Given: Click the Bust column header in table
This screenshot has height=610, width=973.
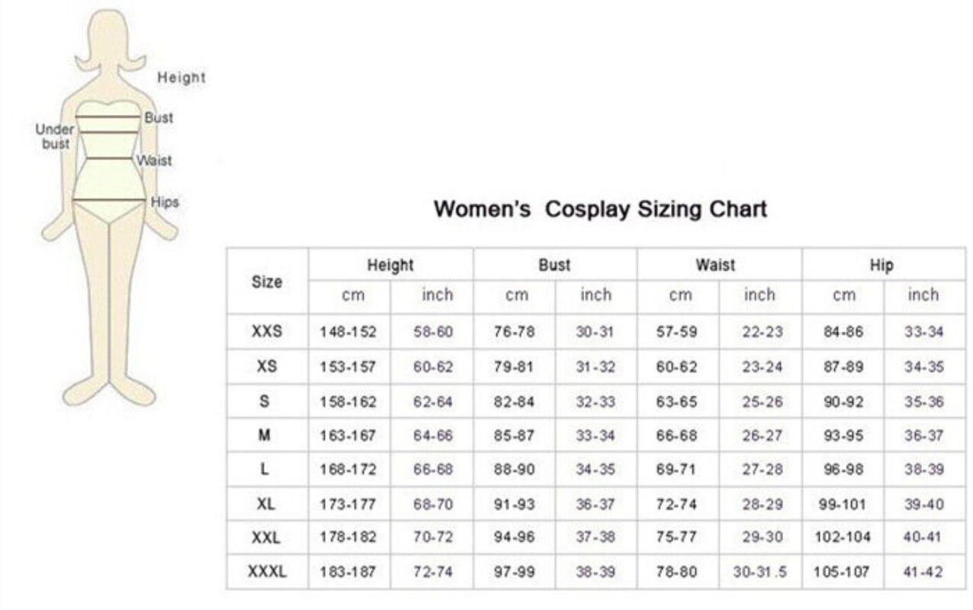Looking at the screenshot, I should (554, 265).
